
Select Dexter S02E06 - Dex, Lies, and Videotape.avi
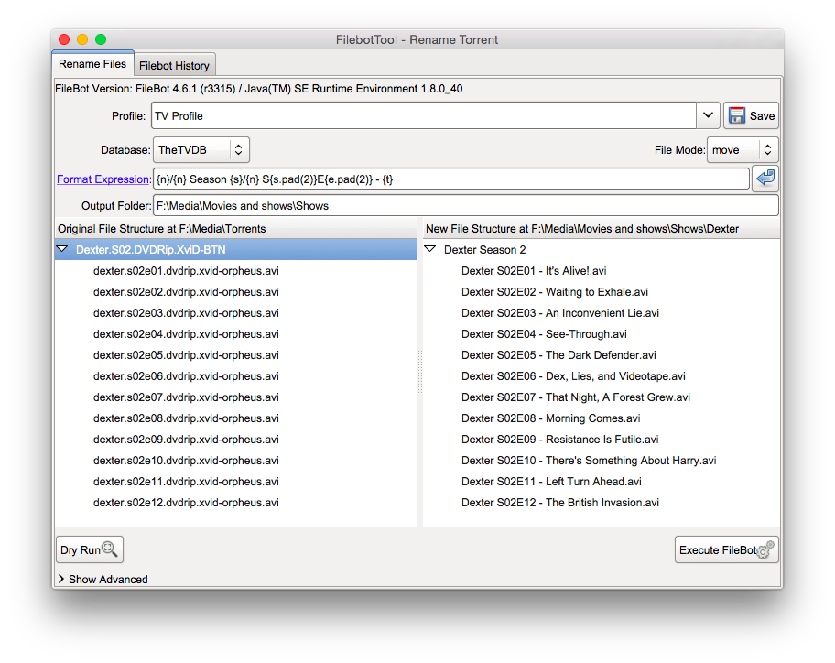(x=573, y=376)
